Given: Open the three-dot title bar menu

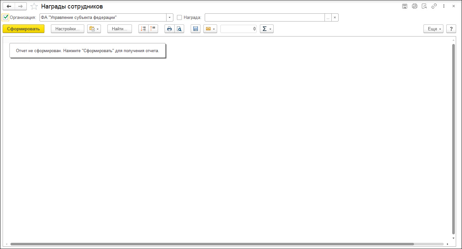Looking at the screenshot, I should point(444,6).
